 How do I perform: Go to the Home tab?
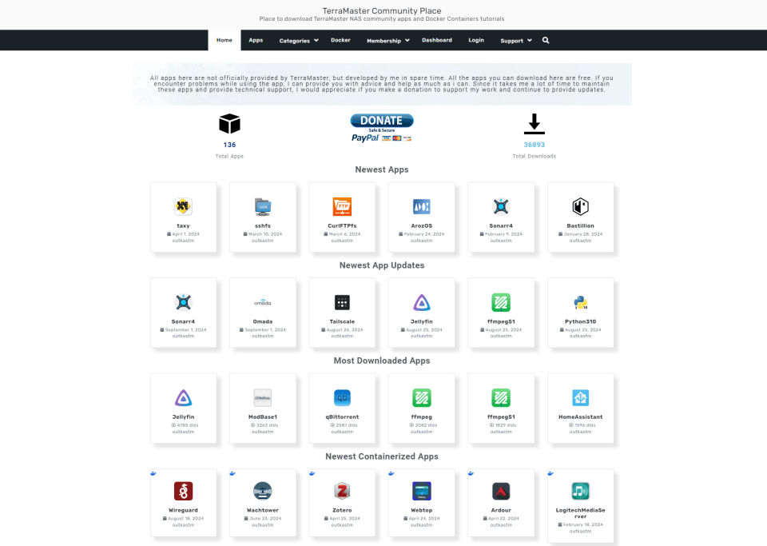pyautogui.click(x=224, y=40)
